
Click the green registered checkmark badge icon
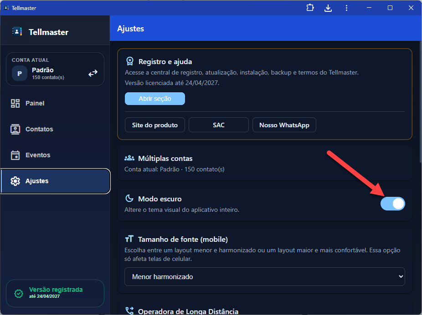pos(19,294)
